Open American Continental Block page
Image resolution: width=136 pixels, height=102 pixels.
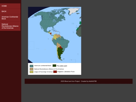coord(10,18)
